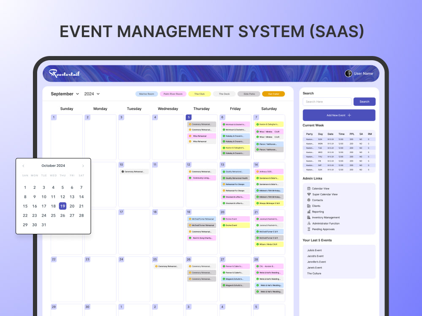Click the October 2024 picker title
422x316 pixels.
[53, 166]
